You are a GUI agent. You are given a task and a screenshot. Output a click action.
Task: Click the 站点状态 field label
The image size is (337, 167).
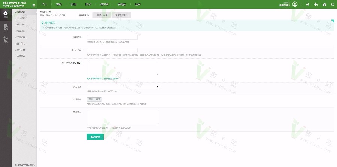(x=77, y=100)
